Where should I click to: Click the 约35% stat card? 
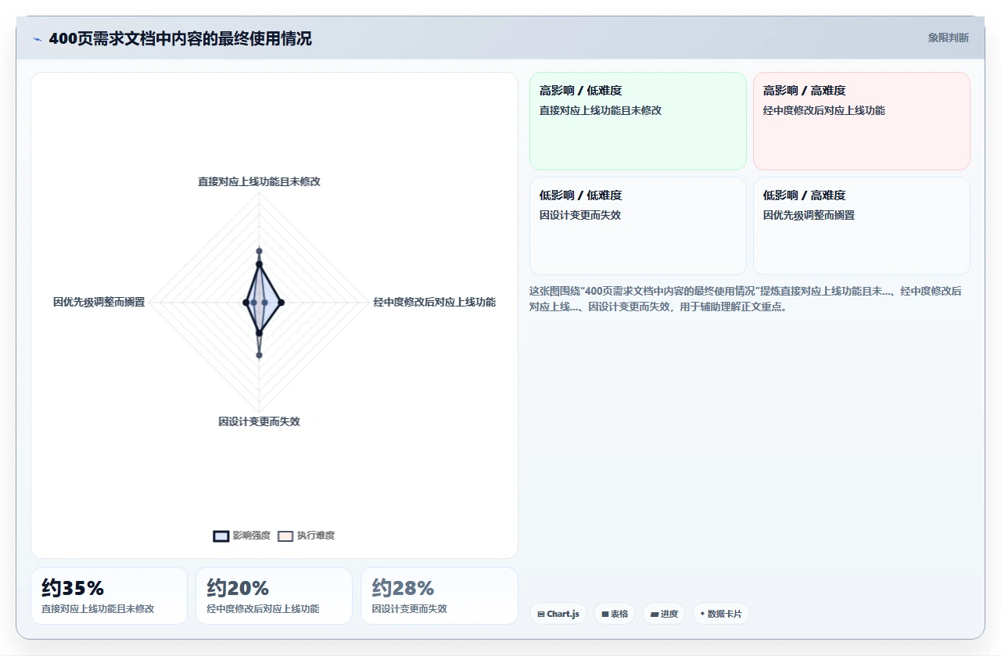pos(109,596)
